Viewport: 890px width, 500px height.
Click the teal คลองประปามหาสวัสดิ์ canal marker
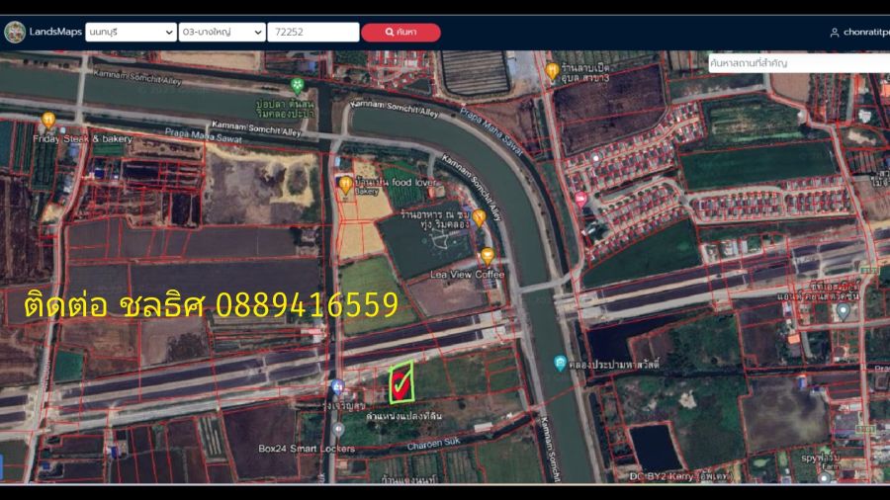pyautogui.click(x=560, y=363)
